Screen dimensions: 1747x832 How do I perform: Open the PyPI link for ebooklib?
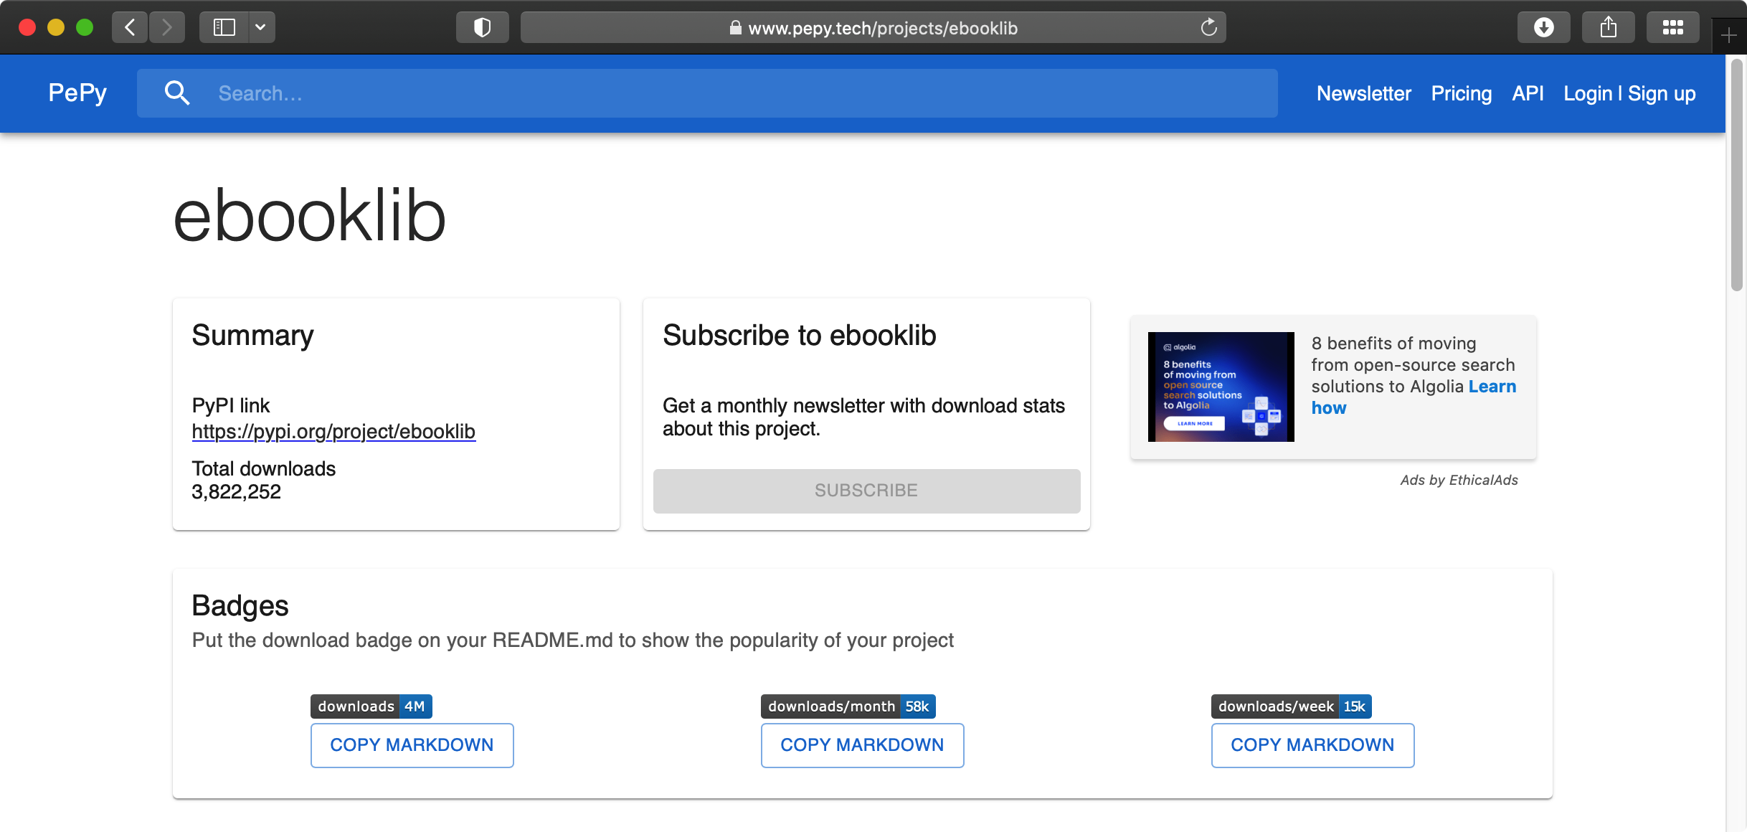click(334, 431)
